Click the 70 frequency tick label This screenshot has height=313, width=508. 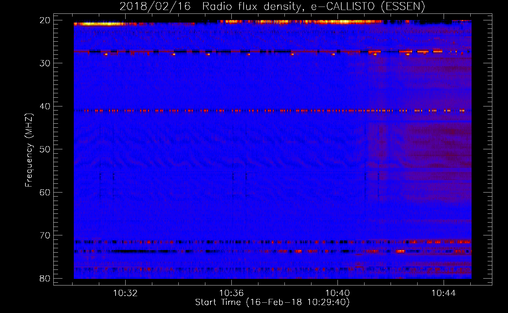coord(45,235)
